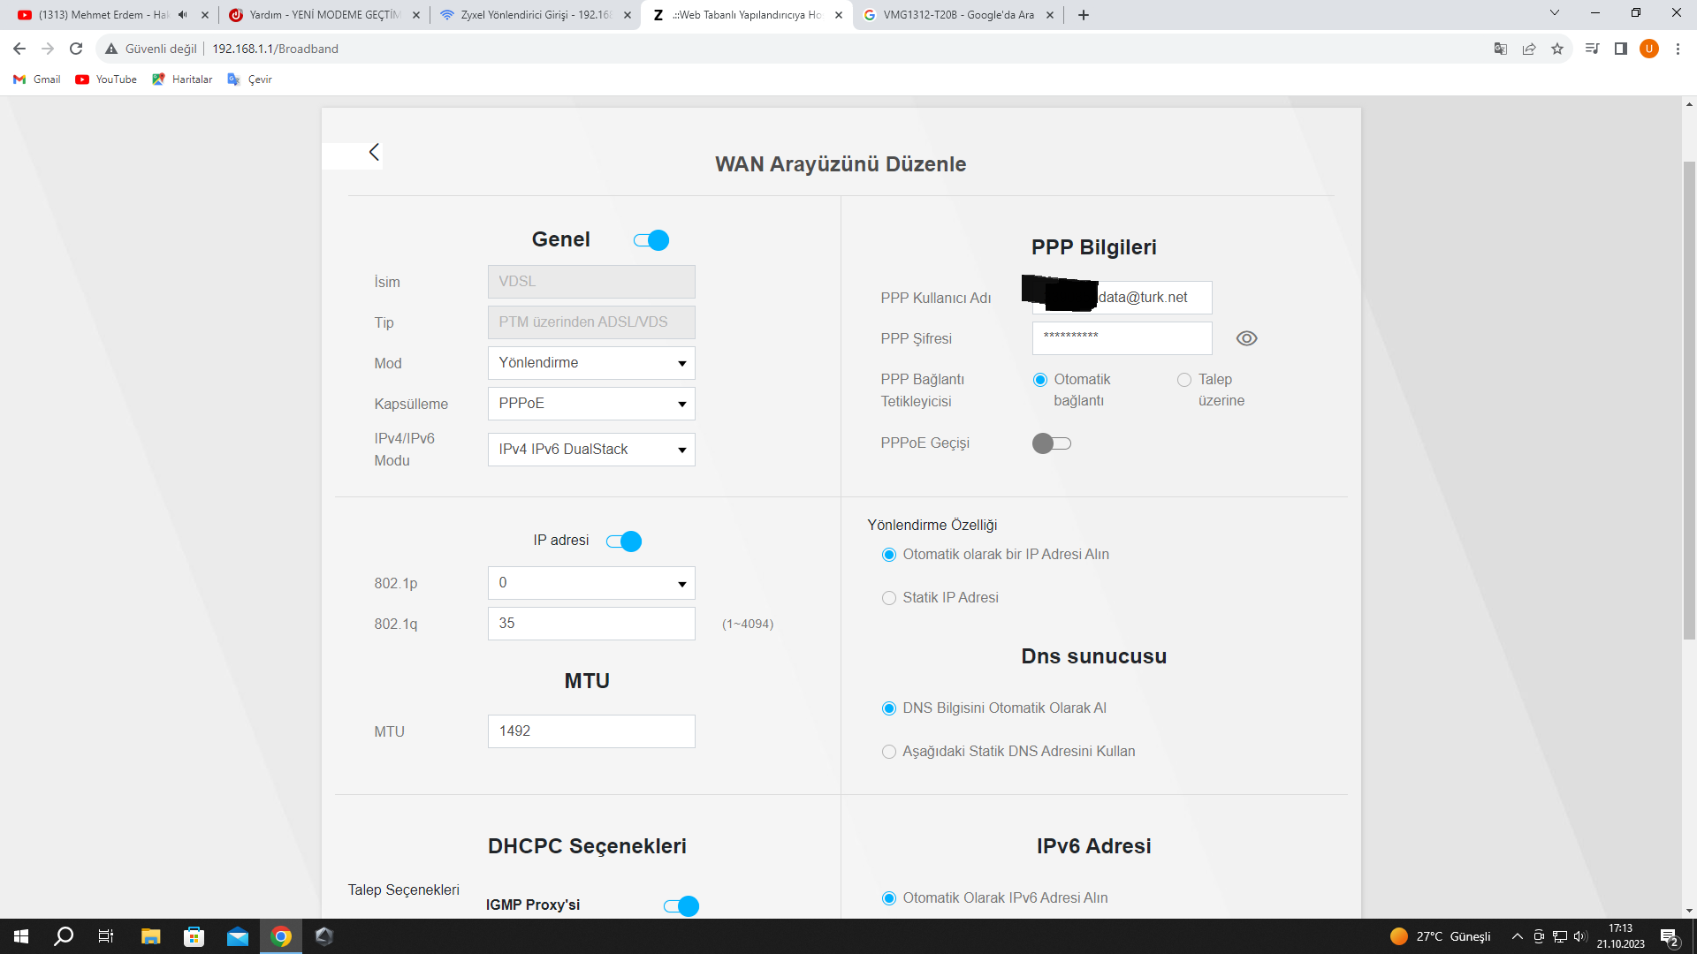Open the YouTube bookmark

coord(106,79)
